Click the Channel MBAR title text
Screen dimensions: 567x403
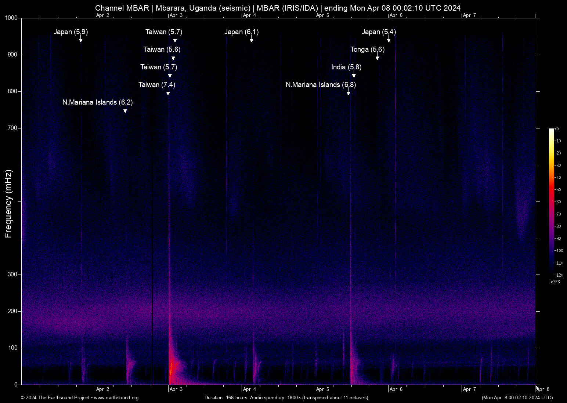point(278,8)
